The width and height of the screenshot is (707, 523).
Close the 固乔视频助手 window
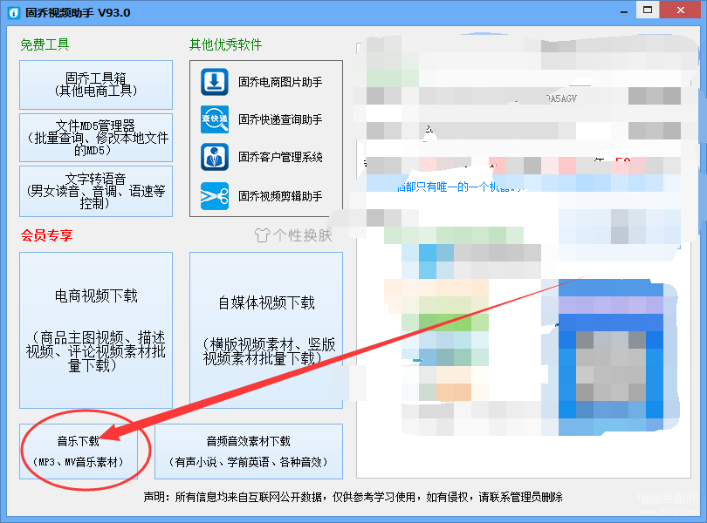pos(681,10)
